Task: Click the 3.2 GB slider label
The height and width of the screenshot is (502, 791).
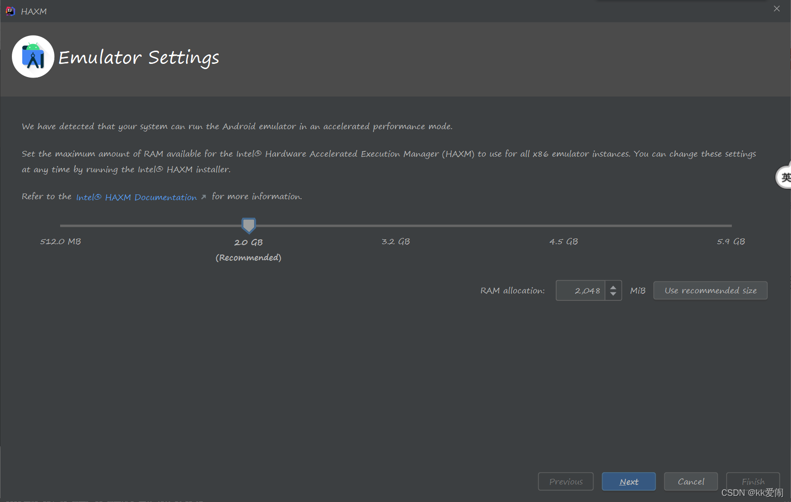Action: 396,242
